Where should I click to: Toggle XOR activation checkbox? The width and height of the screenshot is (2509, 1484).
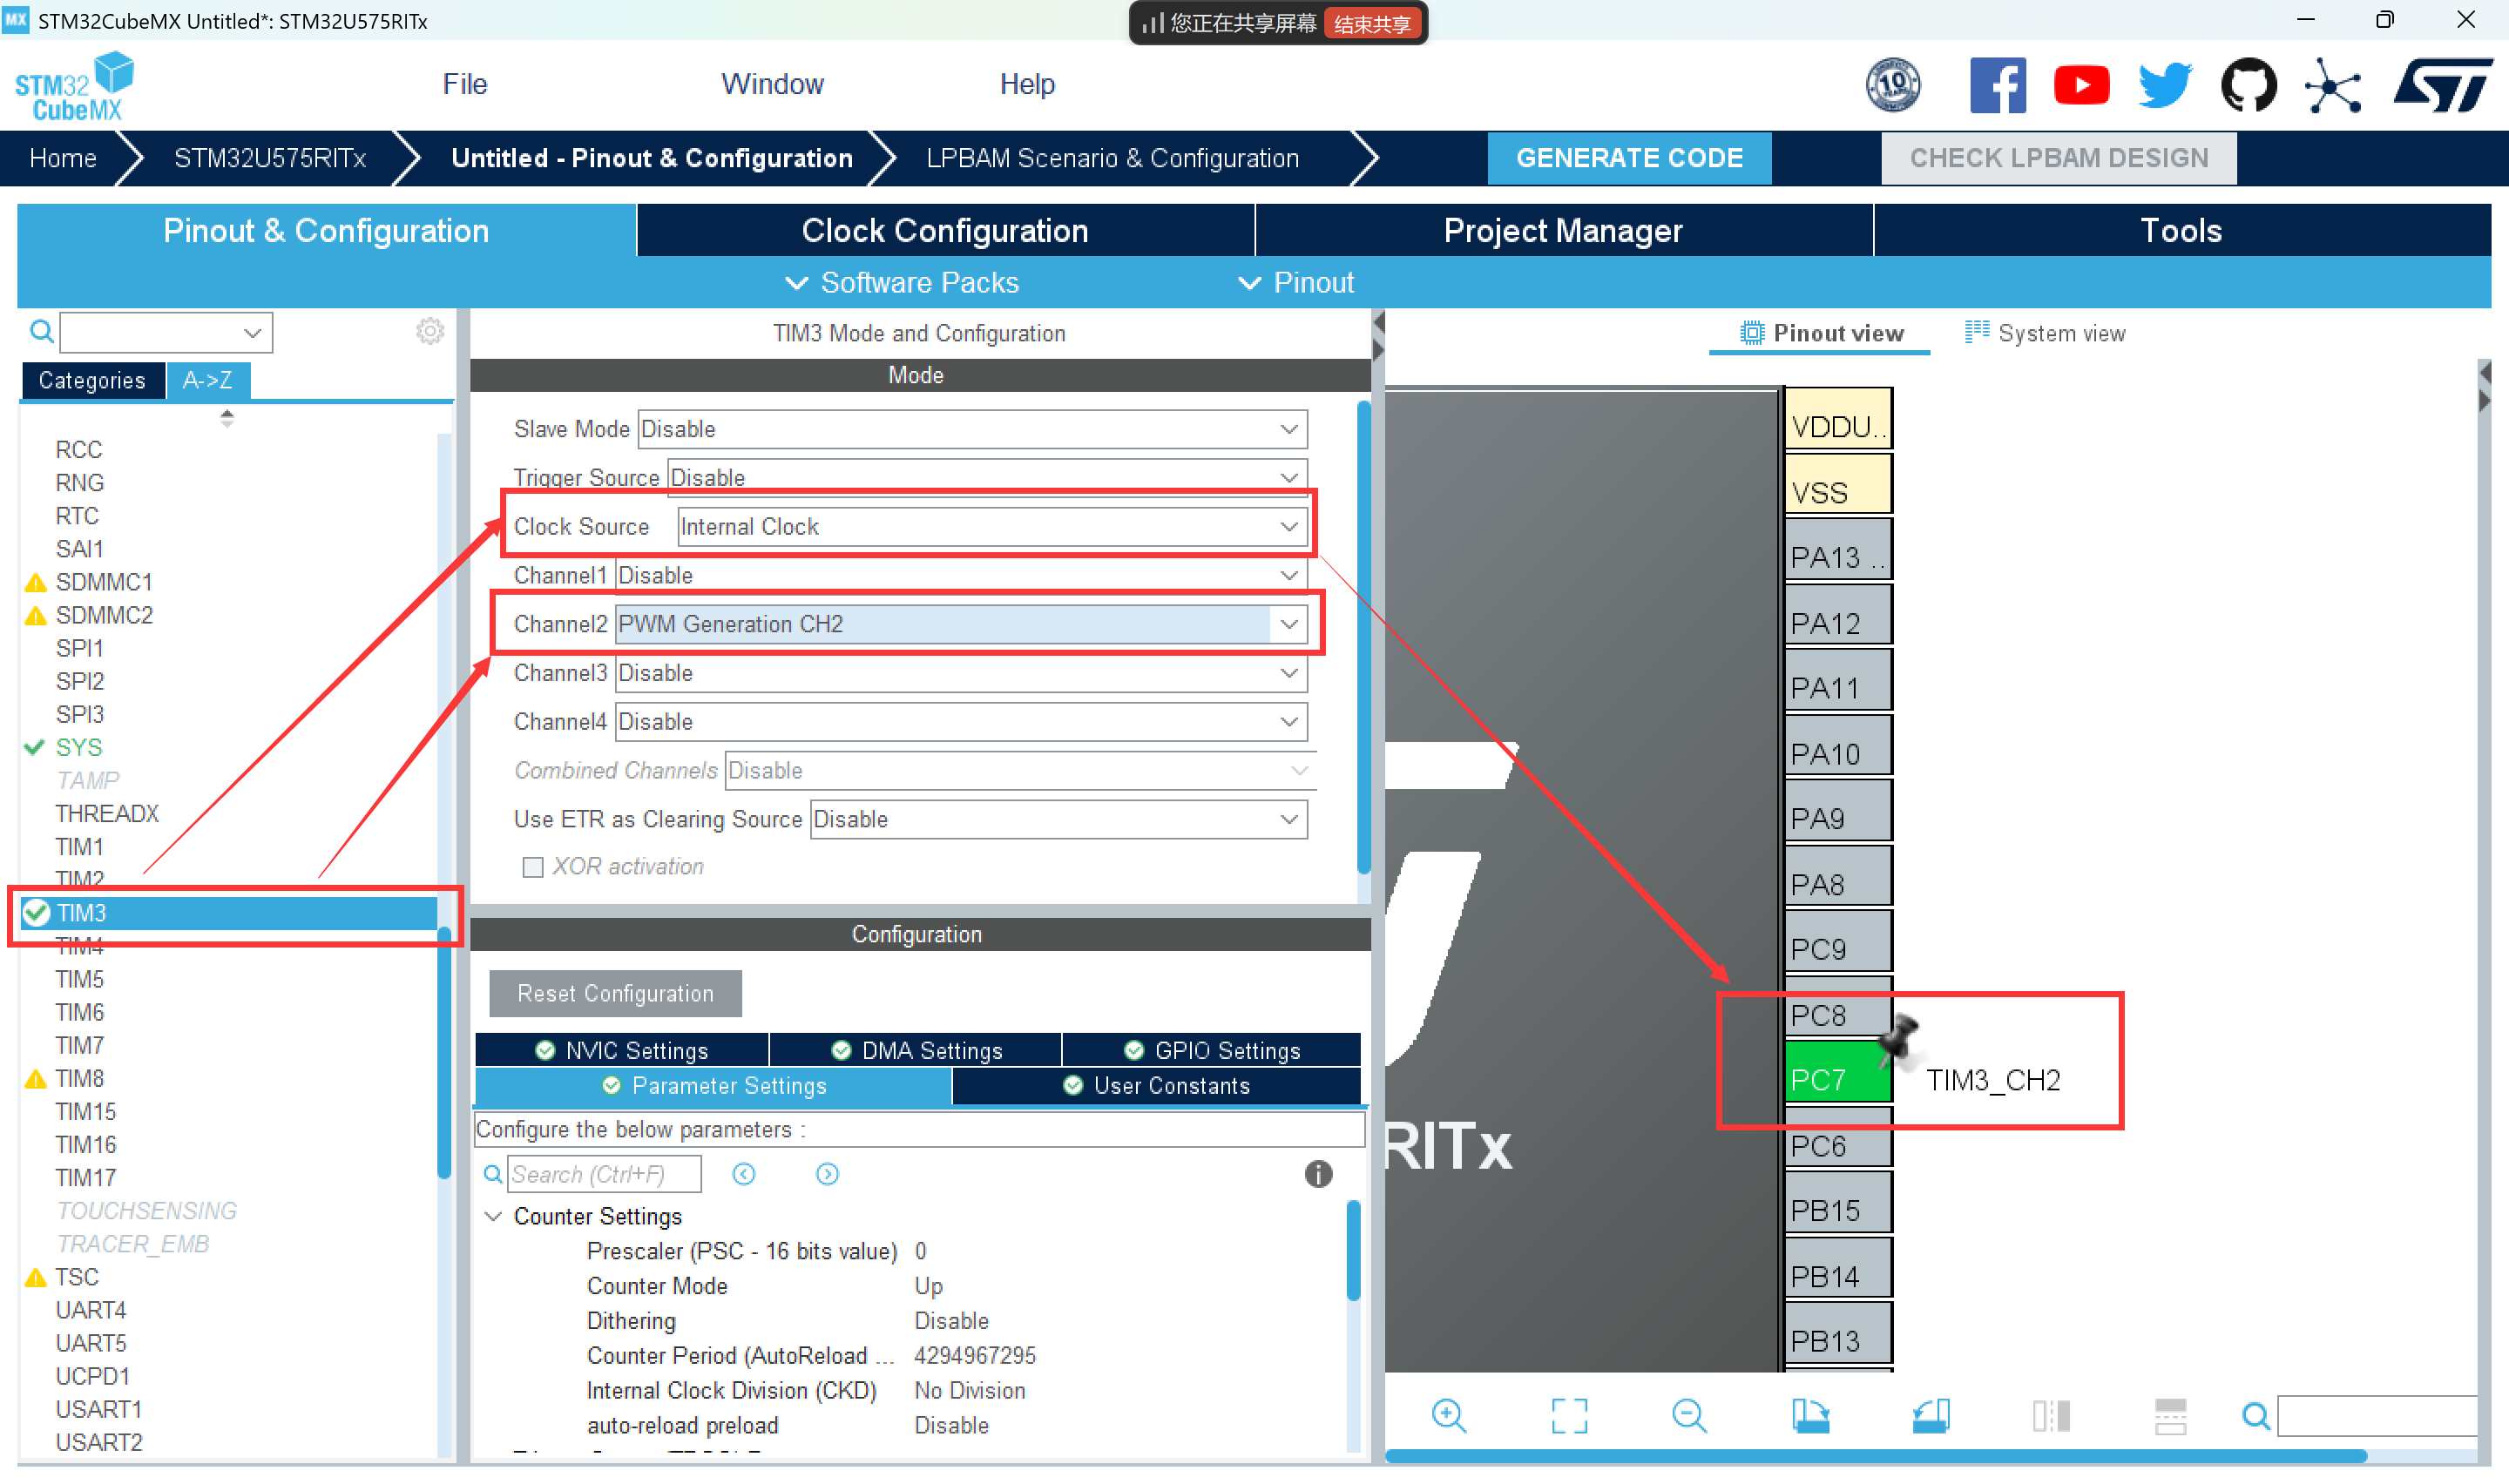point(533,867)
